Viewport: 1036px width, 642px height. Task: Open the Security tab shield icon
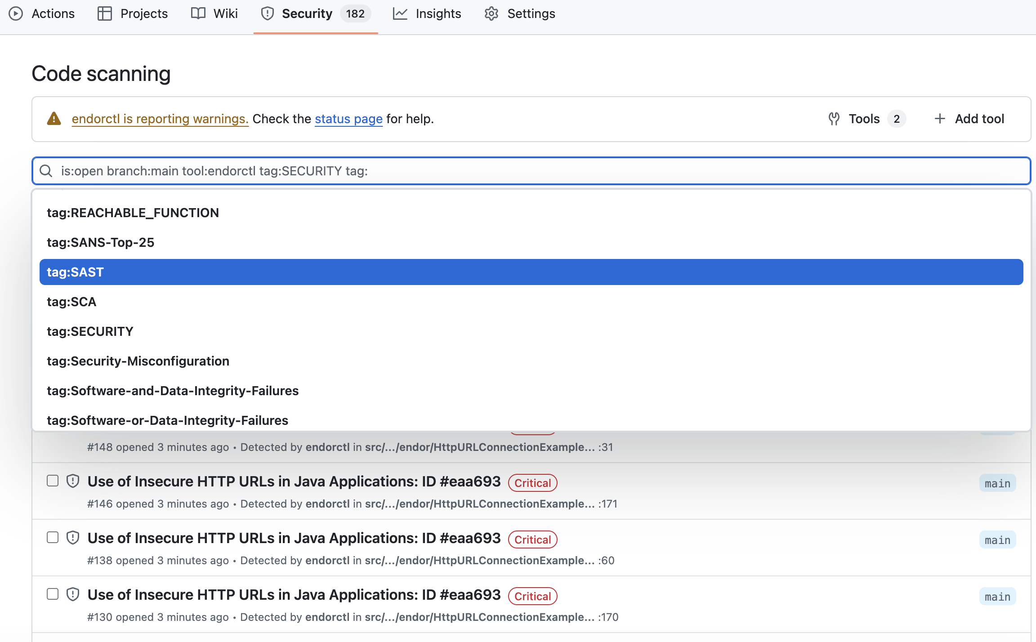click(x=268, y=13)
